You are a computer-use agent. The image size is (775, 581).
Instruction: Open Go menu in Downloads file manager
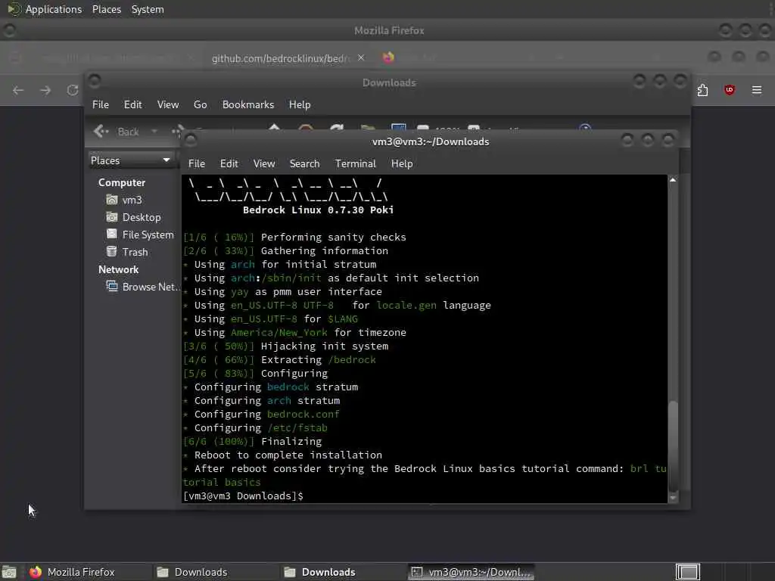tap(200, 104)
